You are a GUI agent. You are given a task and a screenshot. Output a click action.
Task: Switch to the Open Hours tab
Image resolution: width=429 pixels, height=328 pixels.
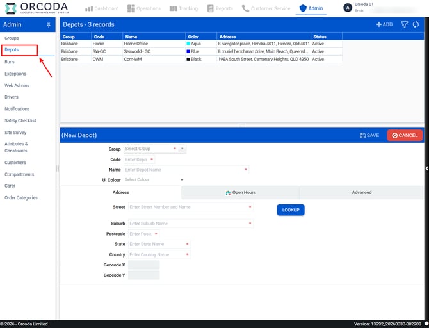[240, 192]
